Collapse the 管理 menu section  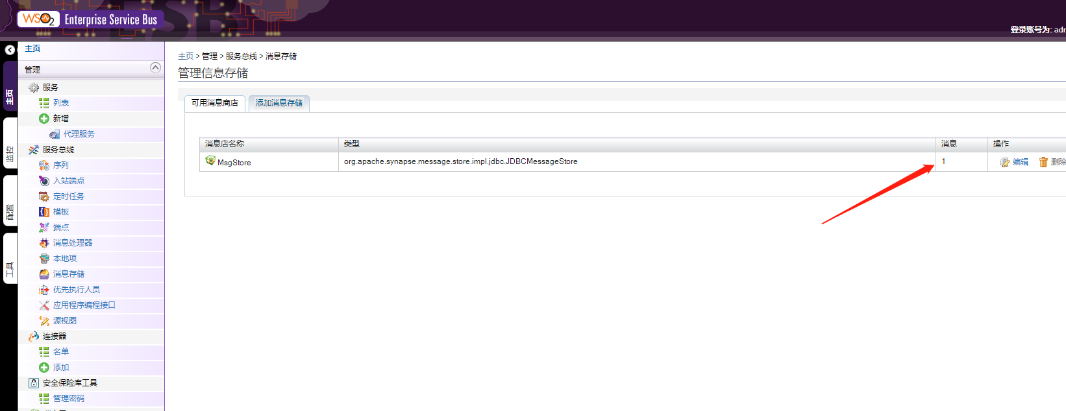pyautogui.click(x=155, y=67)
